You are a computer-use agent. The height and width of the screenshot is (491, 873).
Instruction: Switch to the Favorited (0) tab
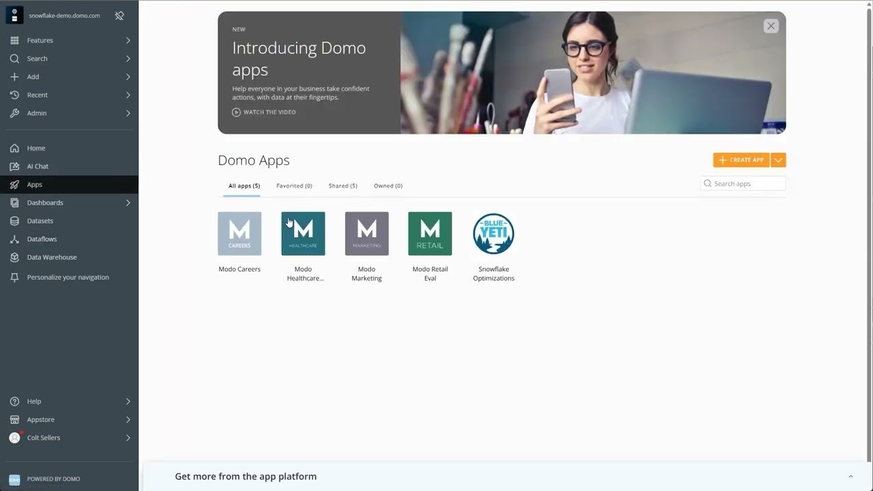point(294,185)
